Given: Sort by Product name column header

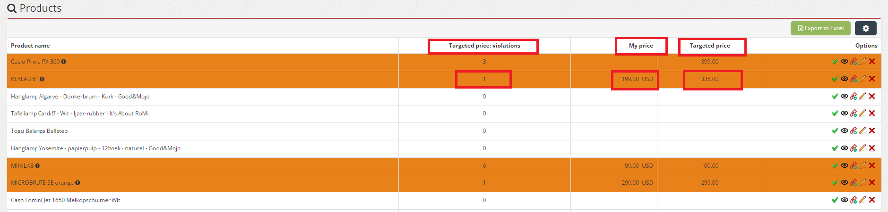Looking at the screenshot, I should coord(30,46).
